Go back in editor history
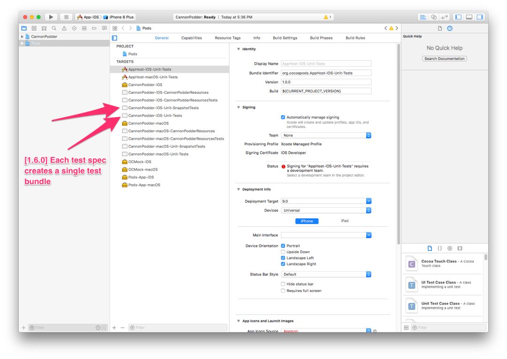 pyautogui.click(x=123, y=29)
